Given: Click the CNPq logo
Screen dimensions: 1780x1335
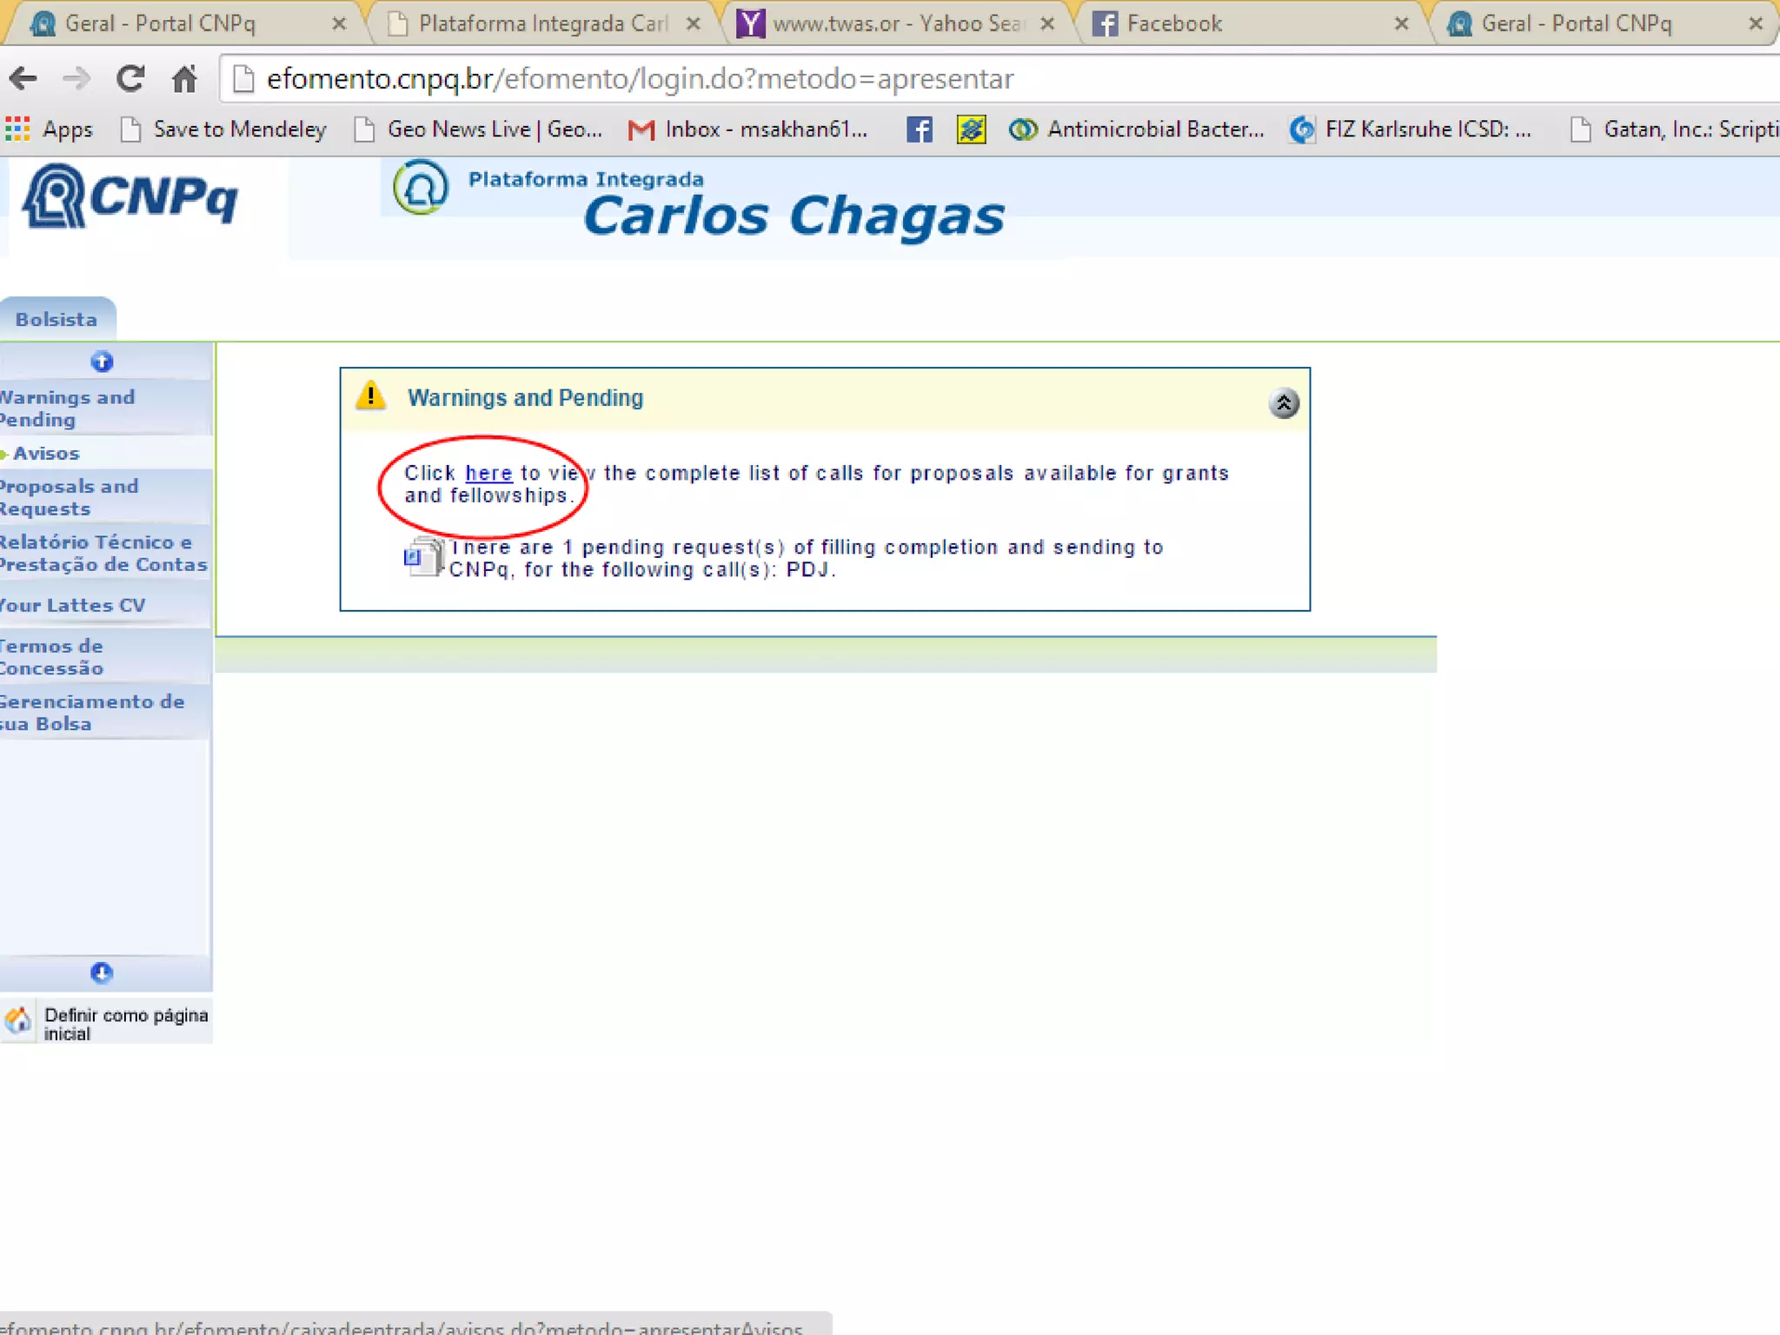Looking at the screenshot, I should [x=130, y=198].
